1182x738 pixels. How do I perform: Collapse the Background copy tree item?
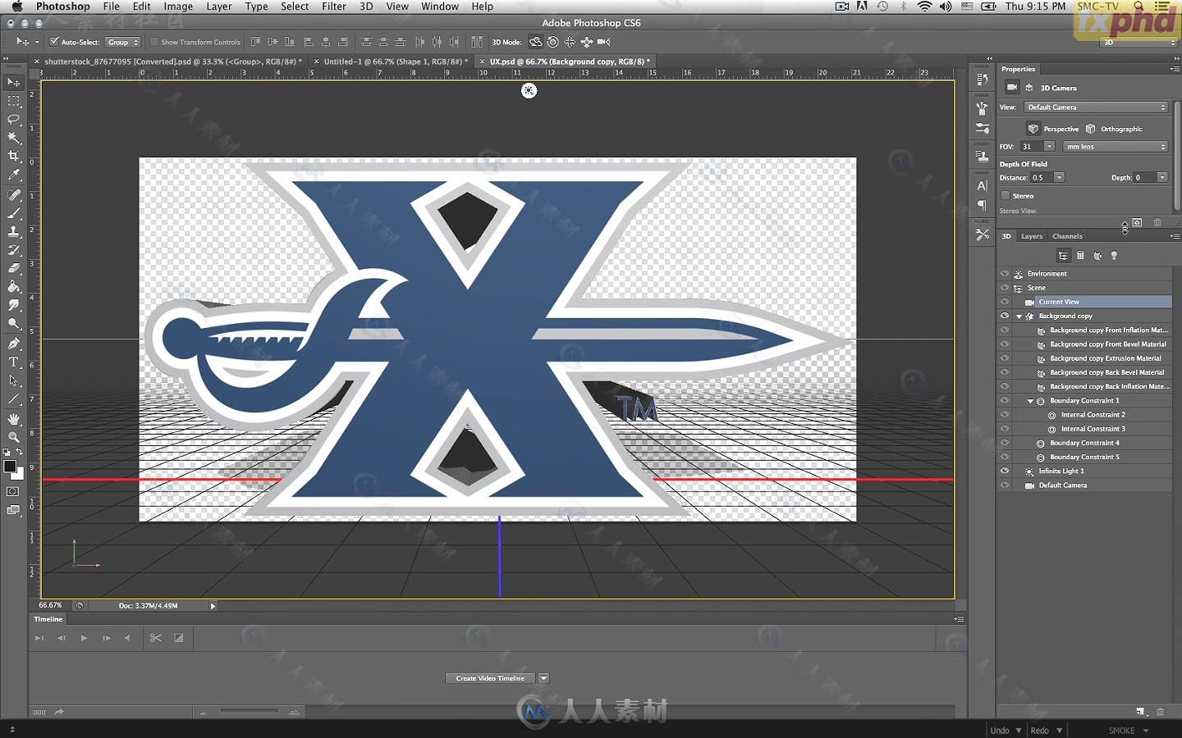point(1019,317)
